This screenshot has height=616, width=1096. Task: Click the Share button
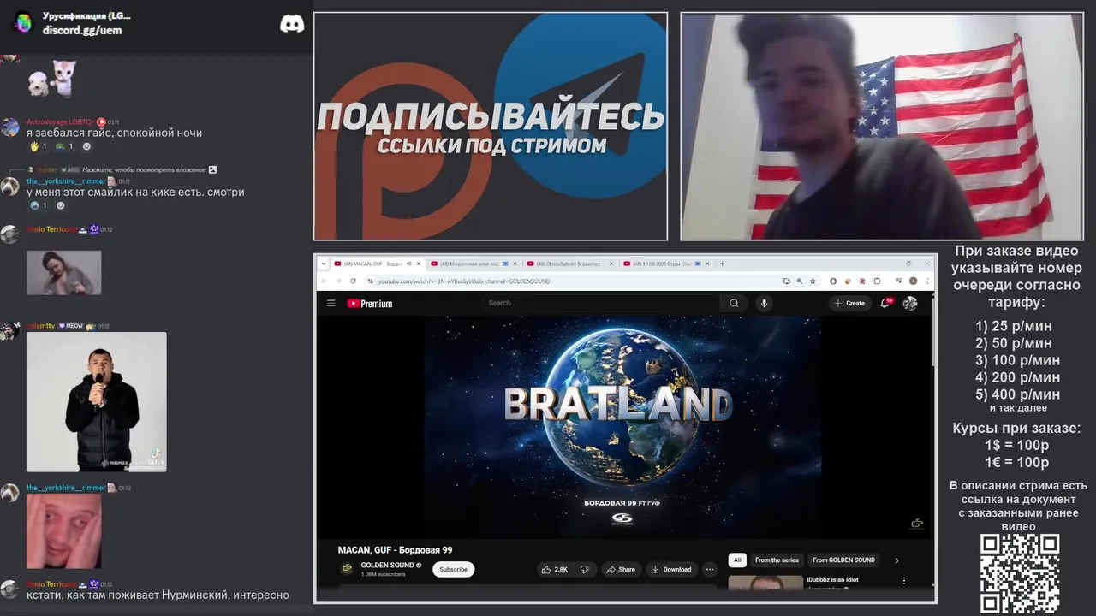point(621,569)
